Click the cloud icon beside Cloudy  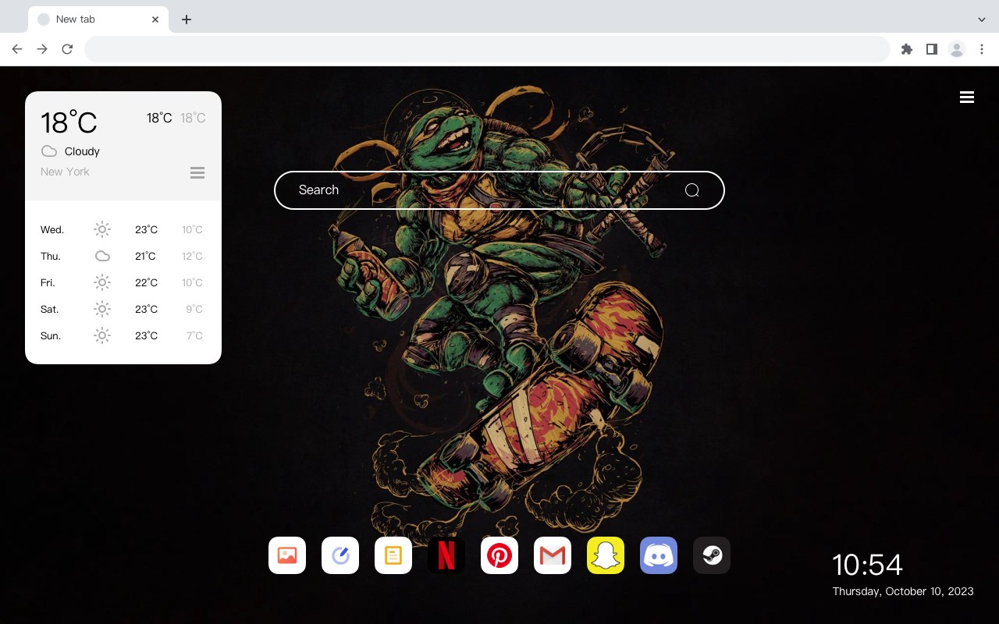point(49,151)
